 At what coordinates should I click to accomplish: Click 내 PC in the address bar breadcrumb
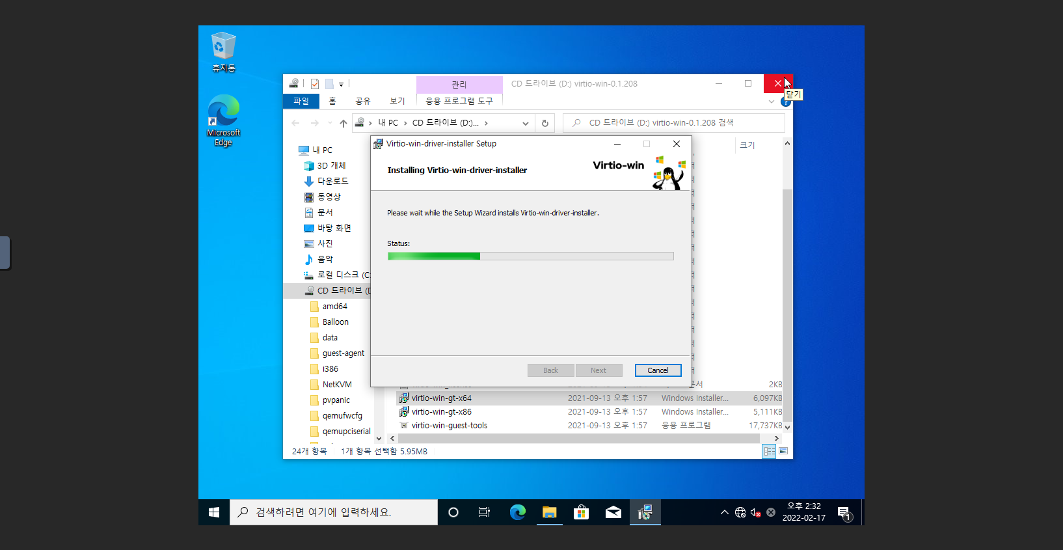point(388,123)
